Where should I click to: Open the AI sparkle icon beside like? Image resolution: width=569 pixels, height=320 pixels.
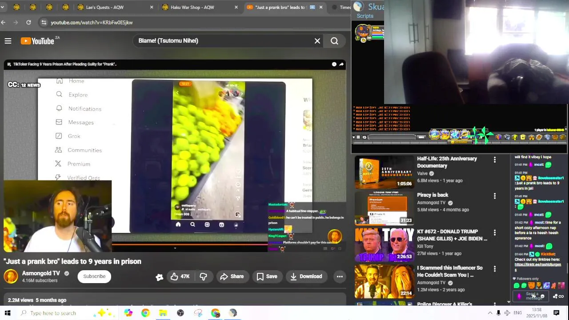(x=159, y=277)
